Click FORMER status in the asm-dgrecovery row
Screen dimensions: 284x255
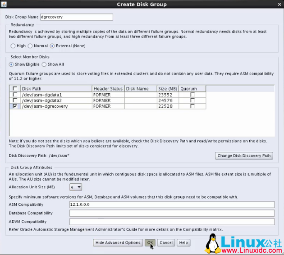[108, 106]
